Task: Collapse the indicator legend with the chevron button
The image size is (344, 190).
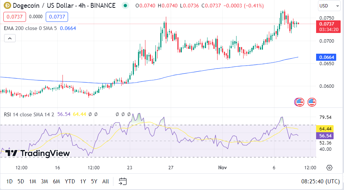Action: [10, 39]
